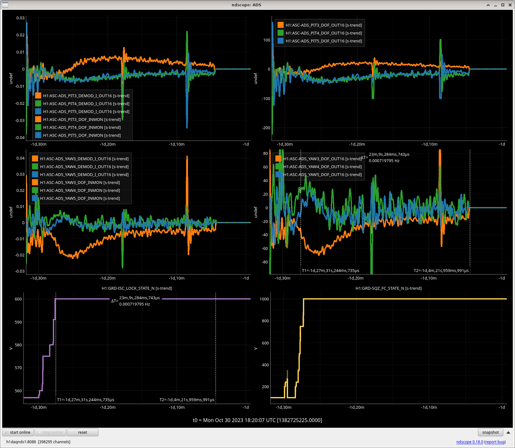Click orange swatch for PIT3_DOF_OUT16 legend entry

click(280, 25)
